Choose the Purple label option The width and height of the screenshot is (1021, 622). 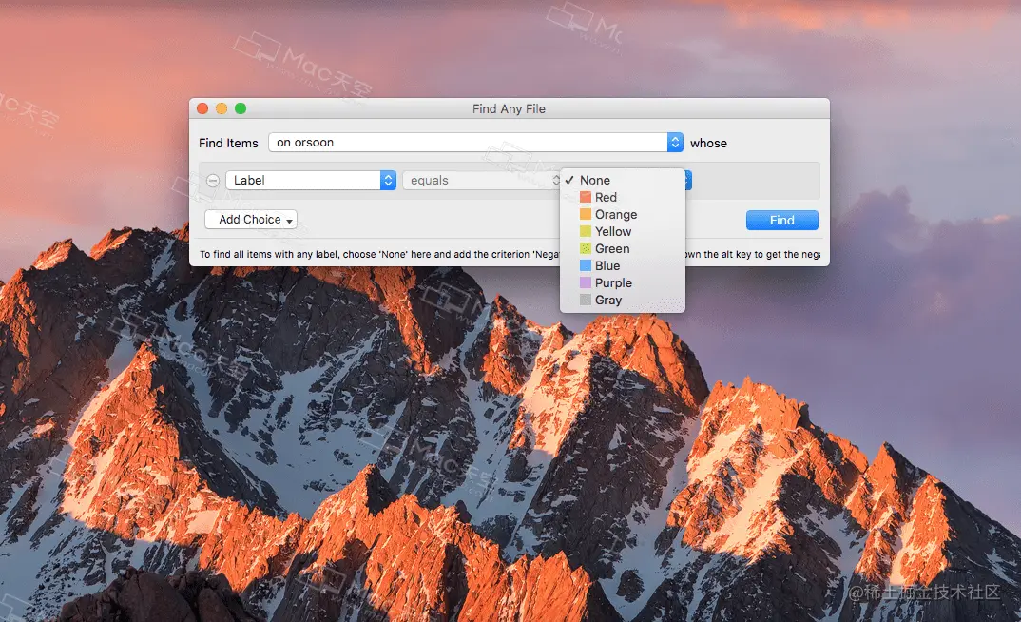[622, 282]
